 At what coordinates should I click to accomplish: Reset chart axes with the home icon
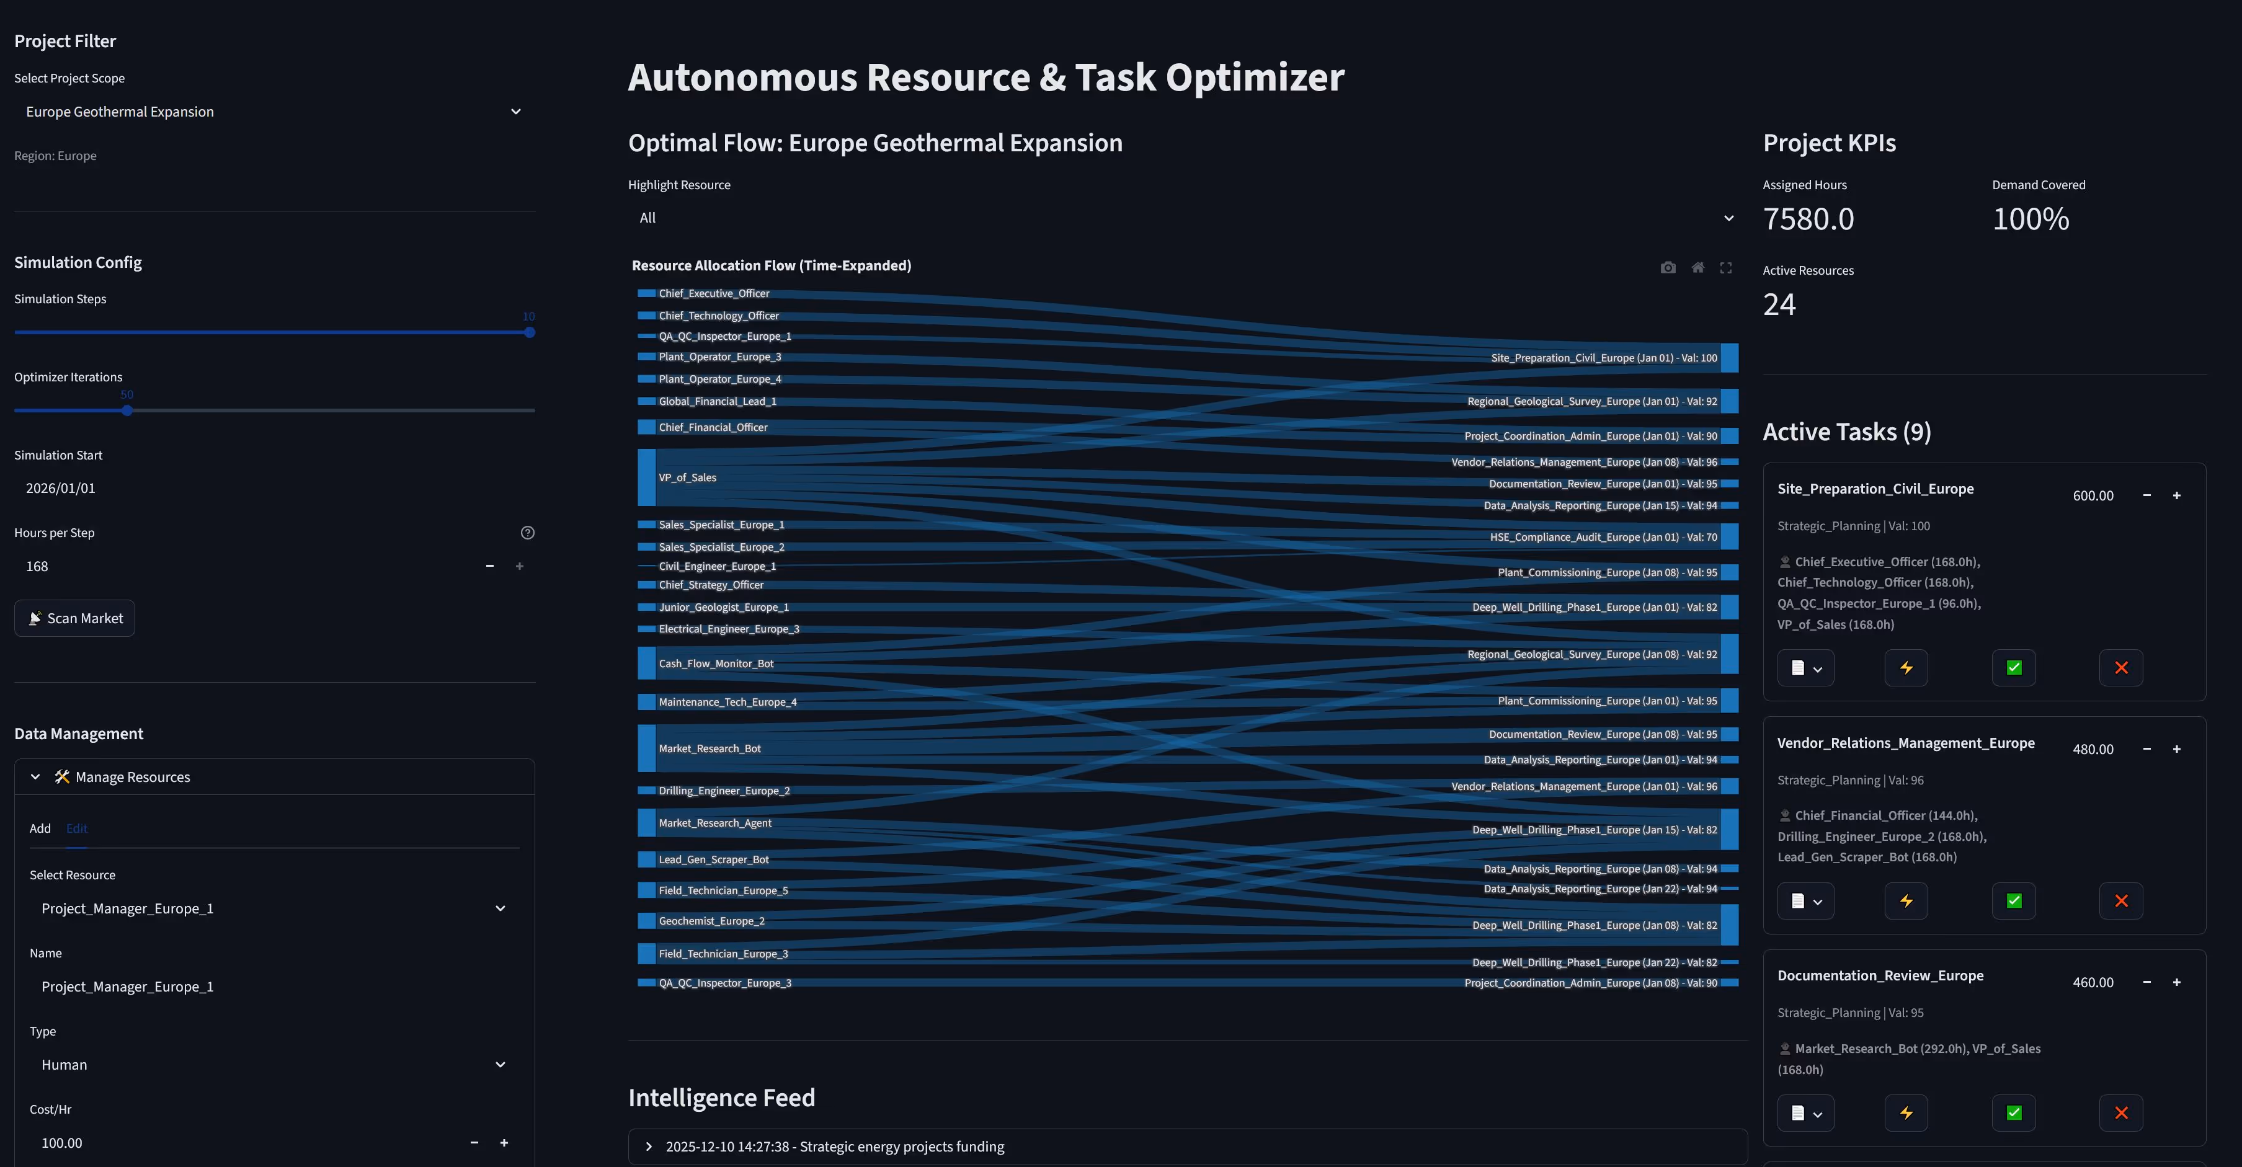click(1697, 268)
